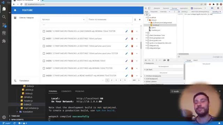
Task: Switch to the Network tab in DevTools
Action: click(166, 8)
